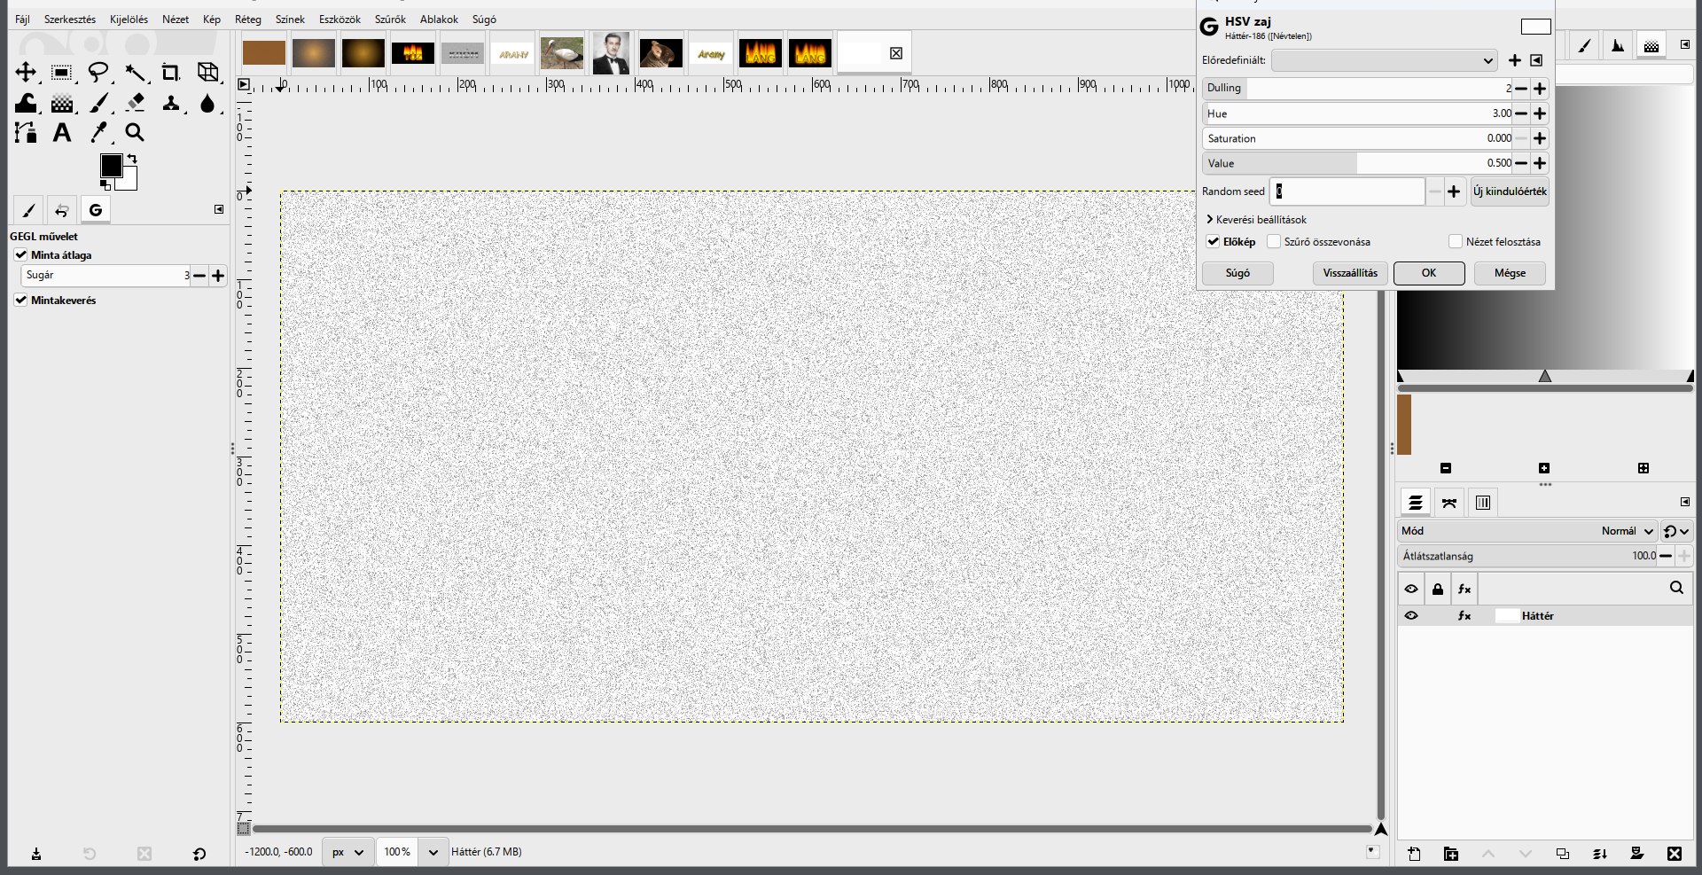This screenshot has width=1702, height=875.
Task: Save tool preset icon at bottom left
Action: (x=36, y=854)
